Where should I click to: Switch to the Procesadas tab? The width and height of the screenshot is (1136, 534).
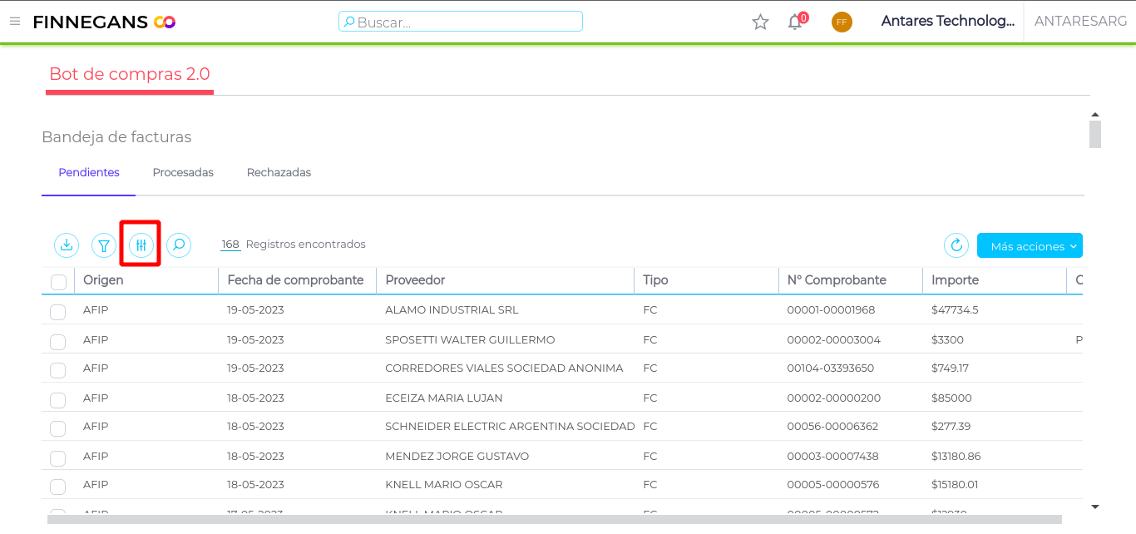[183, 173]
